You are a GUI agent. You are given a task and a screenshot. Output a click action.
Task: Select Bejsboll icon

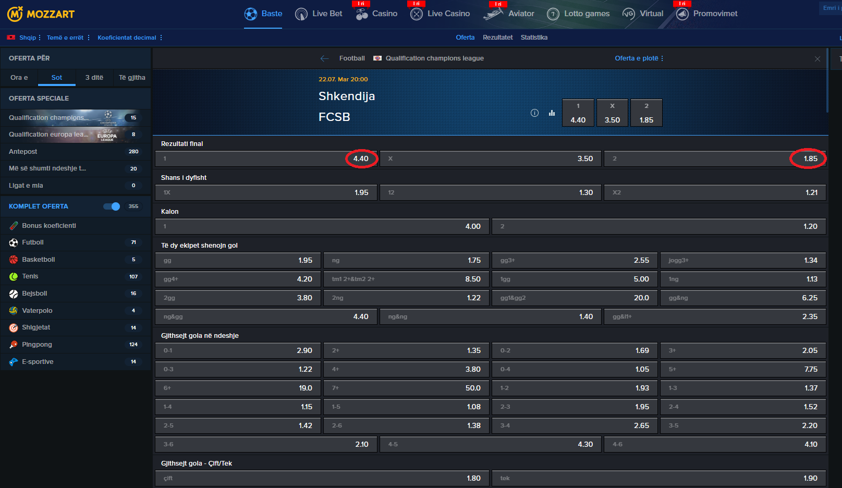(x=14, y=294)
